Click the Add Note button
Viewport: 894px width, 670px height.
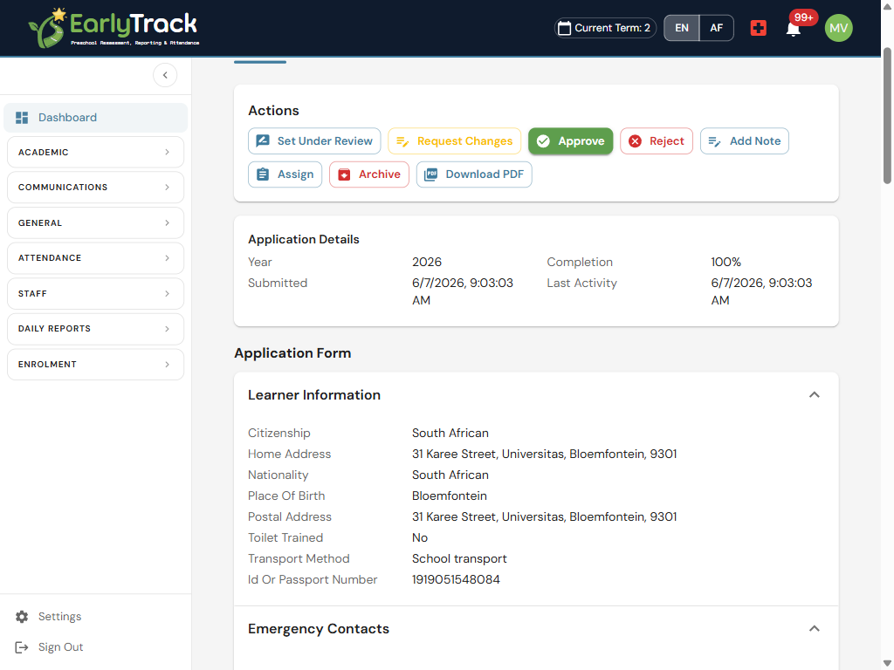744,140
